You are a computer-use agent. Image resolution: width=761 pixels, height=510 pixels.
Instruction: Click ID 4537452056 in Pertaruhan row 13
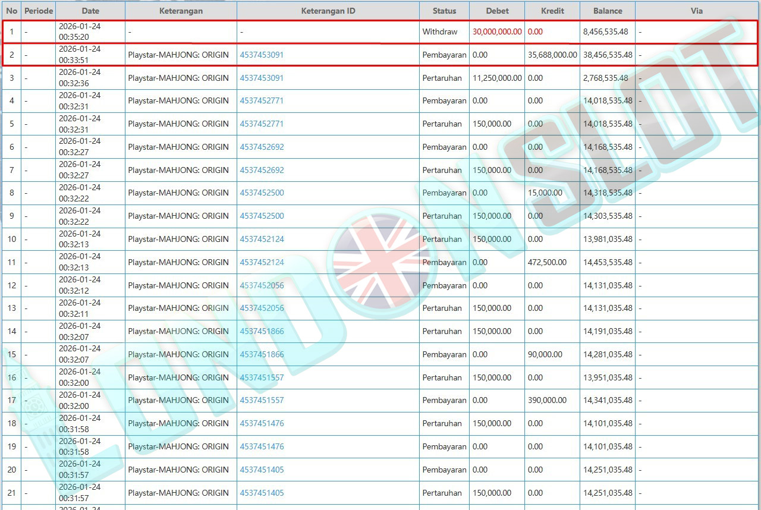[262, 308]
